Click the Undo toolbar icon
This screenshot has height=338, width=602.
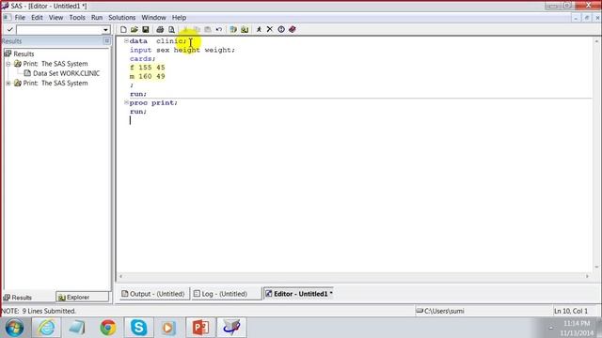click(219, 29)
